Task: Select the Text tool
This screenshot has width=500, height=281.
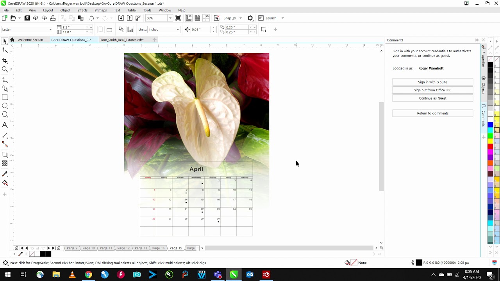Action: coord(5,125)
